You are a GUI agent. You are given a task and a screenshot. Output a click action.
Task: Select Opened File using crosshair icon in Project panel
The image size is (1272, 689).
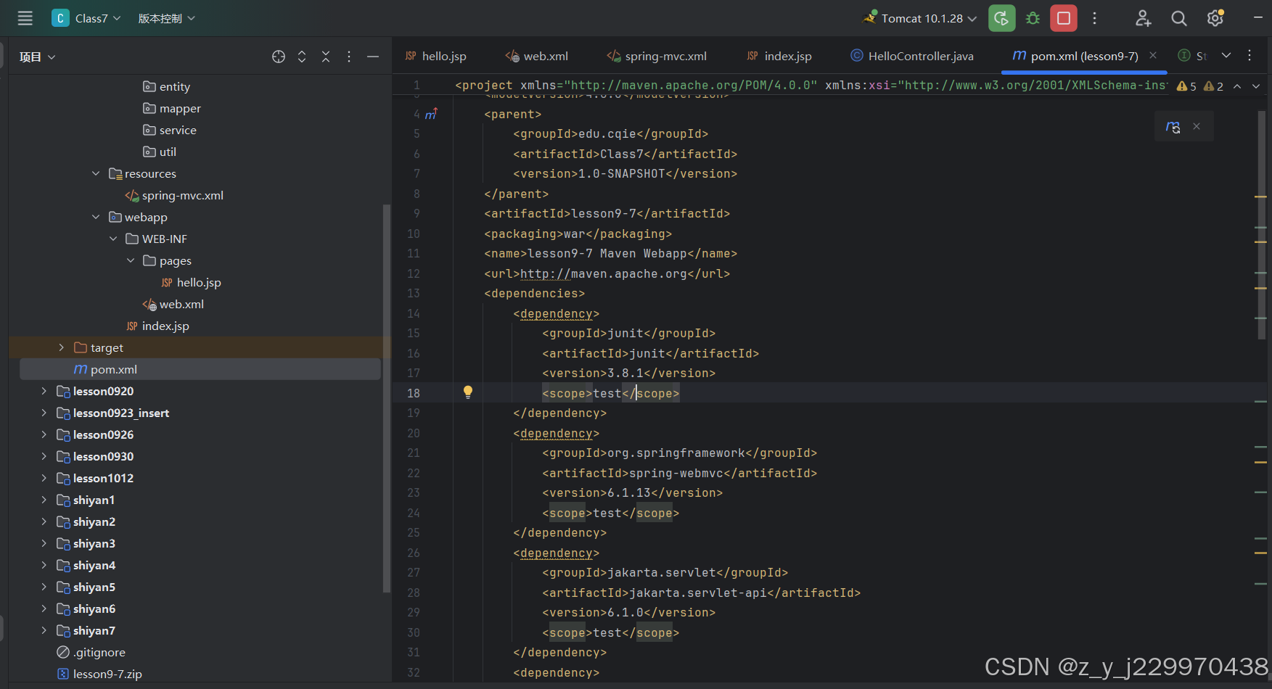coord(278,56)
